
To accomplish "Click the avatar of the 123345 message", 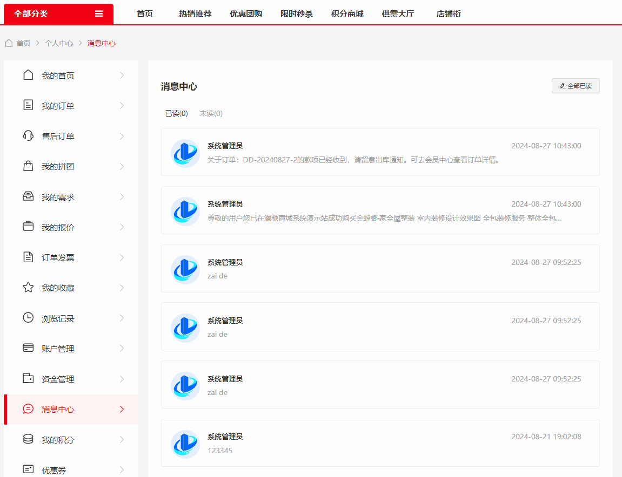I will click(185, 444).
